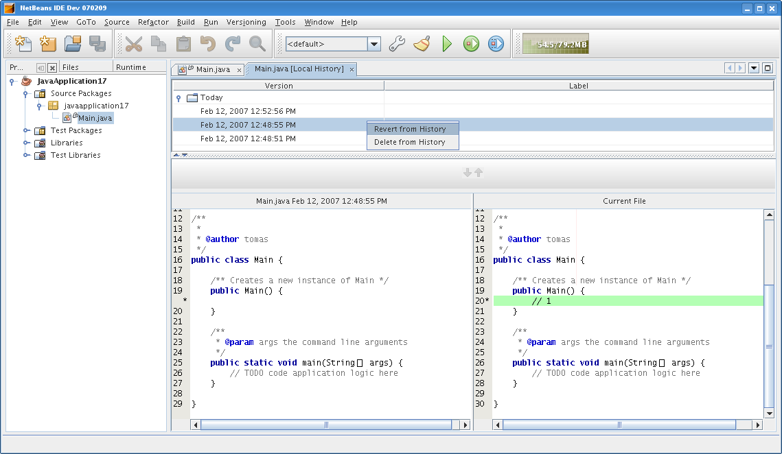This screenshot has width=782, height=454.
Task: Close the Main.java editor tab
Action: click(240, 70)
